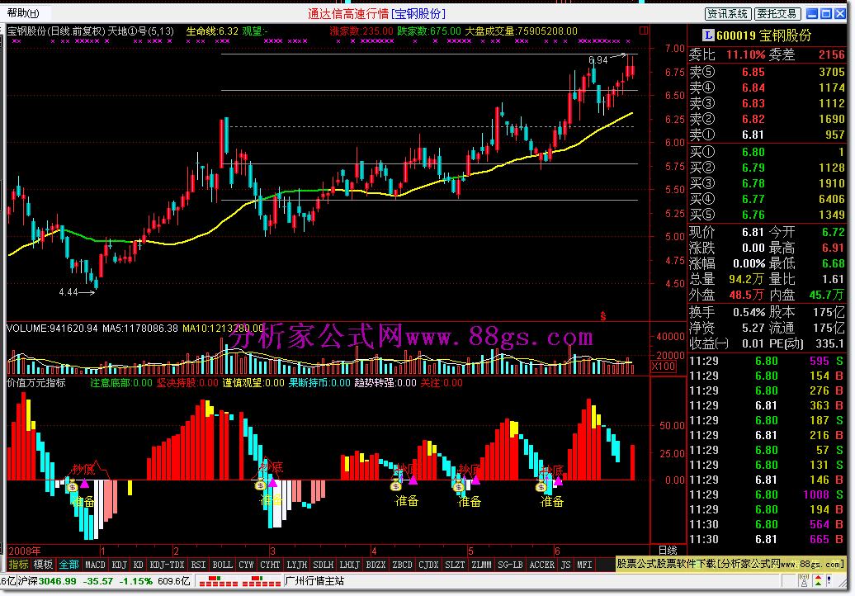Switch to the CYHT indicator
This screenshot has width=855, height=596.
pyautogui.click(x=270, y=565)
